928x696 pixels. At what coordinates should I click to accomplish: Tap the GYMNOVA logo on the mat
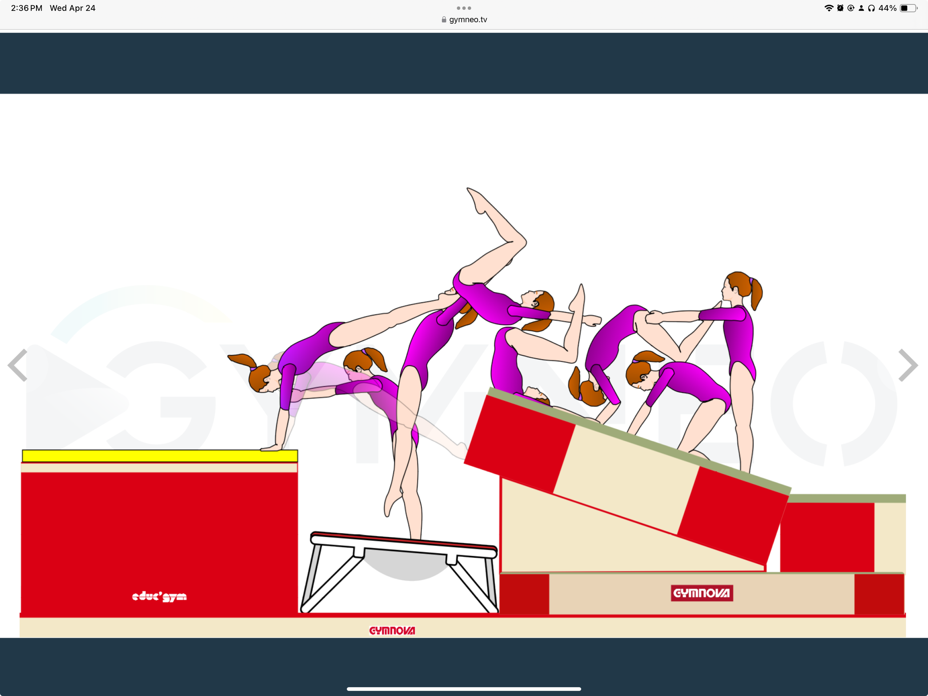702,593
